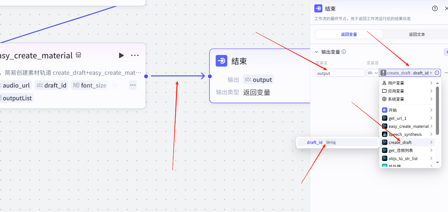Click the output variable name input field

pyautogui.click(x=340, y=73)
